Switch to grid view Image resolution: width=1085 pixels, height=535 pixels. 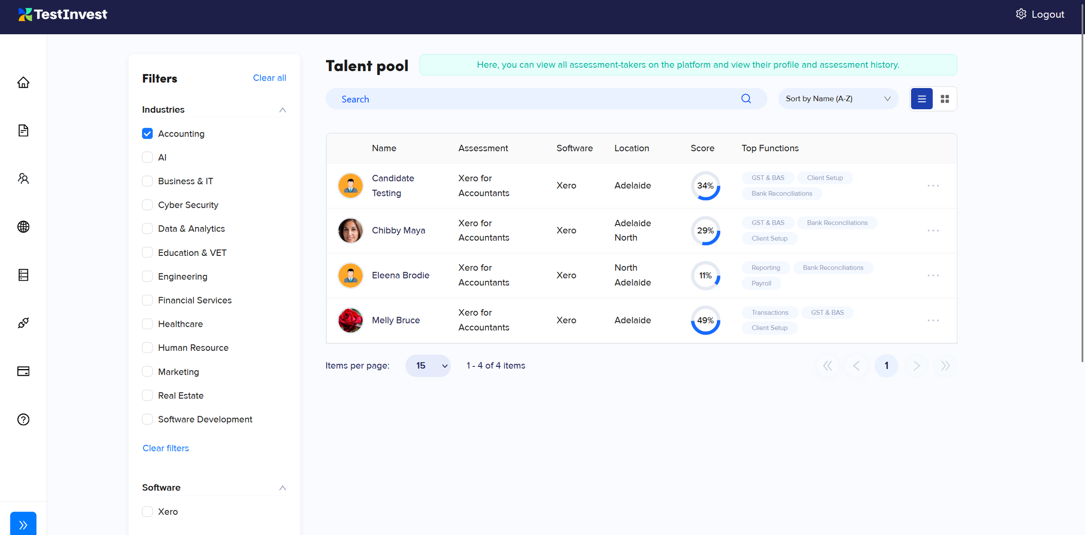coord(945,99)
